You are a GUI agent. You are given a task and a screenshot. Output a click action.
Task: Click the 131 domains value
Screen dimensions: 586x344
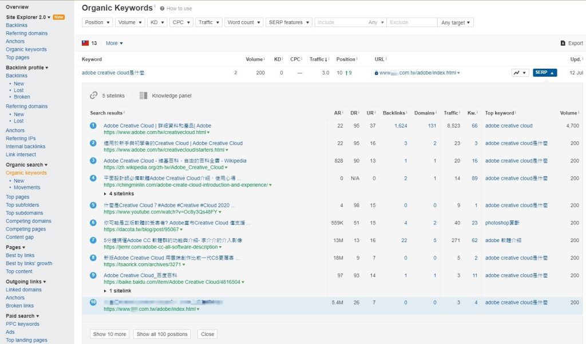pos(432,125)
